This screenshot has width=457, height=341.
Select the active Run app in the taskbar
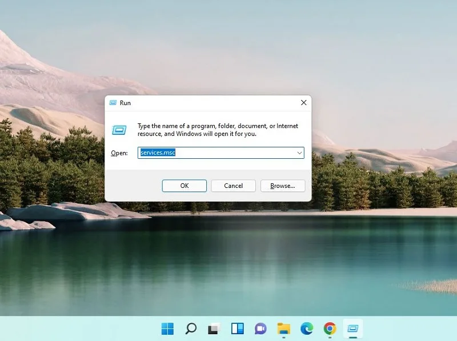(x=353, y=329)
